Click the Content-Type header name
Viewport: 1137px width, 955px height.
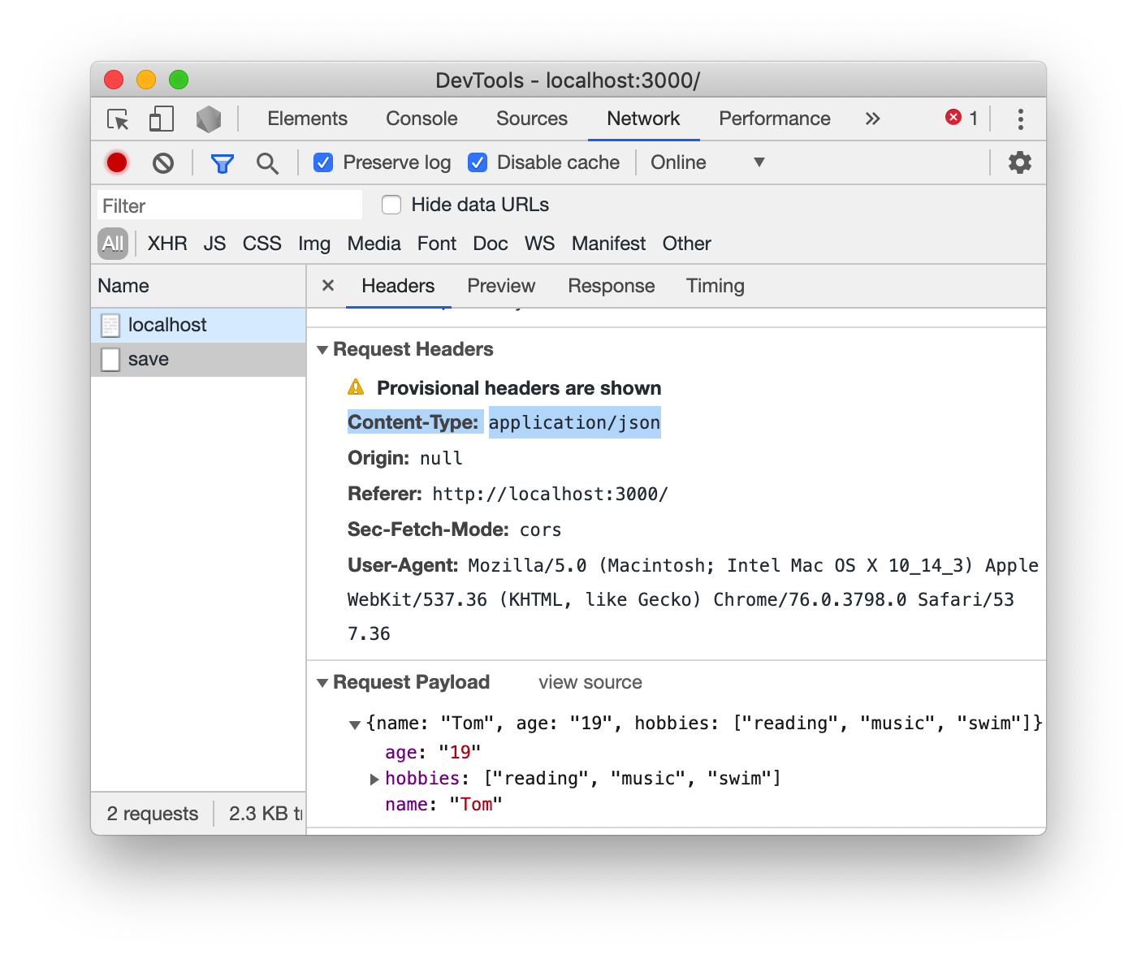pyautogui.click(x=413, y=422)
